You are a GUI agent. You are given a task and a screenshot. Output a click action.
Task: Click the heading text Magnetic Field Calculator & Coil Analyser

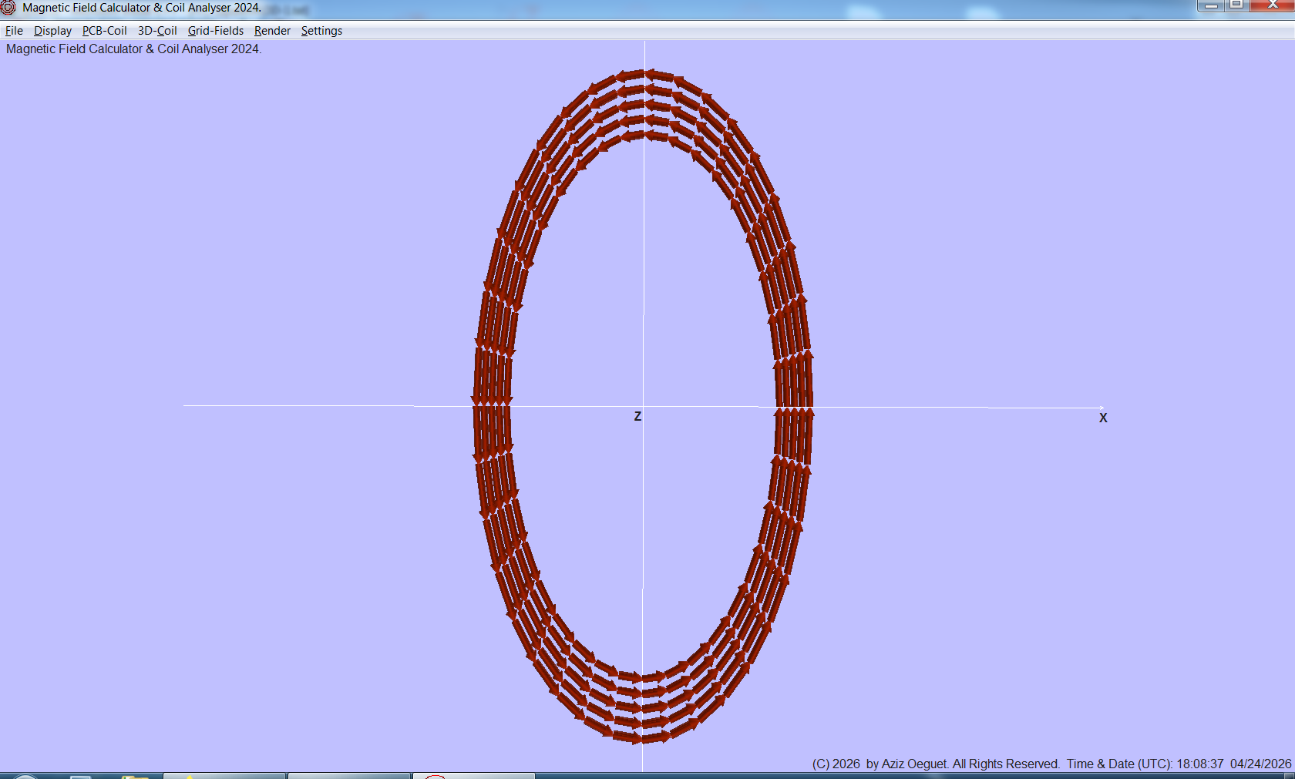133,49
